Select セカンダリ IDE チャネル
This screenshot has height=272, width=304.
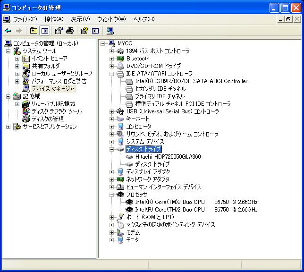coord(160,89)
